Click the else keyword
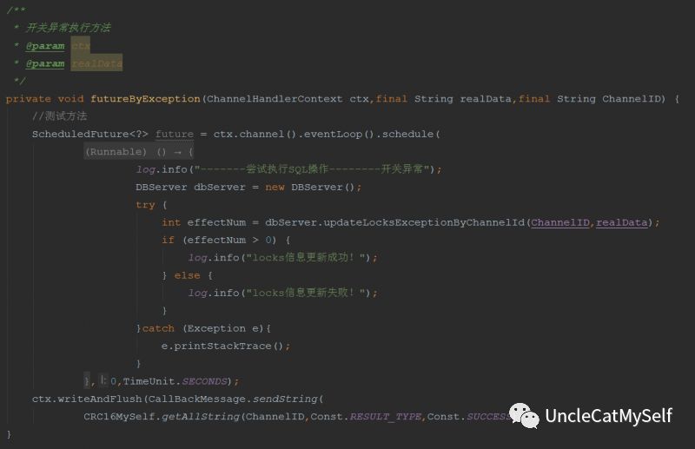The width and height of the screenshot is (695, 449). (187, 275)
